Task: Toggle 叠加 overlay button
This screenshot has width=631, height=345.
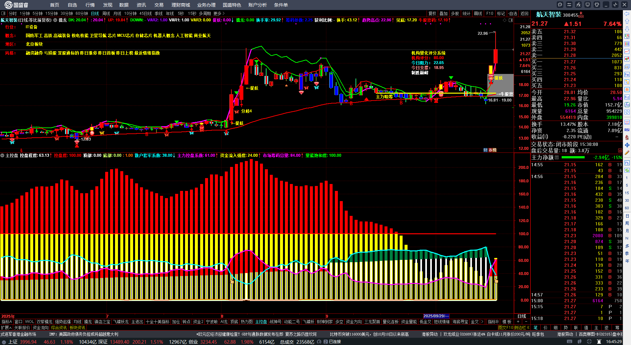Action: click(444, 13)
